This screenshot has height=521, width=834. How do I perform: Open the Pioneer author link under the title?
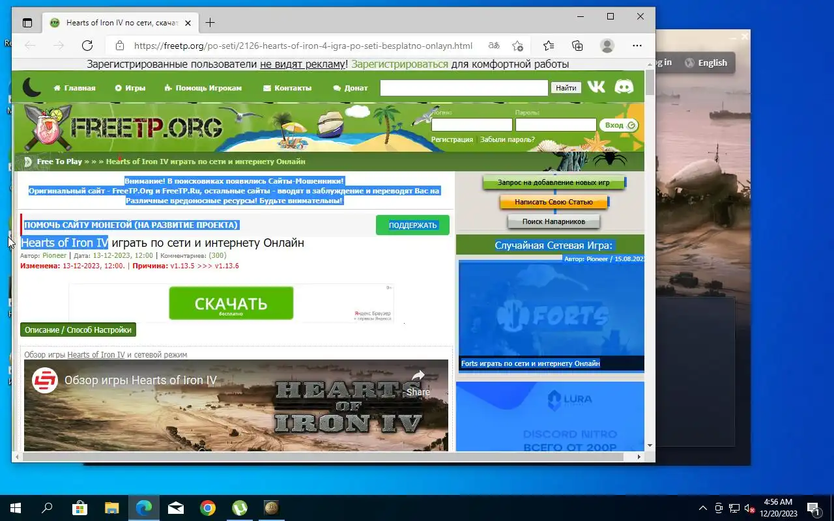point(55,255)
